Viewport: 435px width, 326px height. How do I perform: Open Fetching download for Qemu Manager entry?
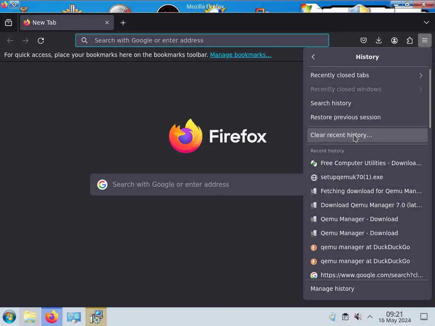(x=367, y=191)
